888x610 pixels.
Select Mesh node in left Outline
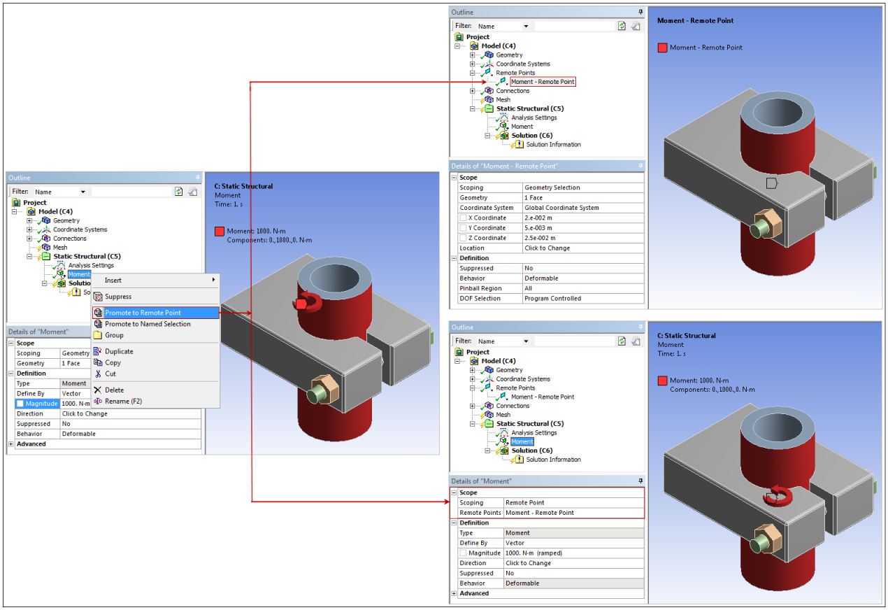click(60, 248)
